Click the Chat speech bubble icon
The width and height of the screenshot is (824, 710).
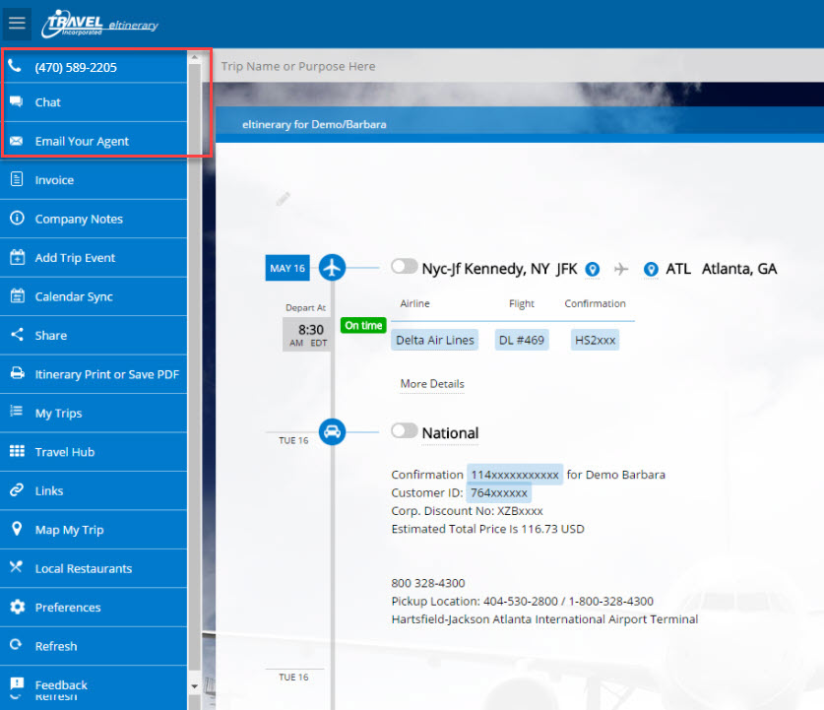pos(17,101)
